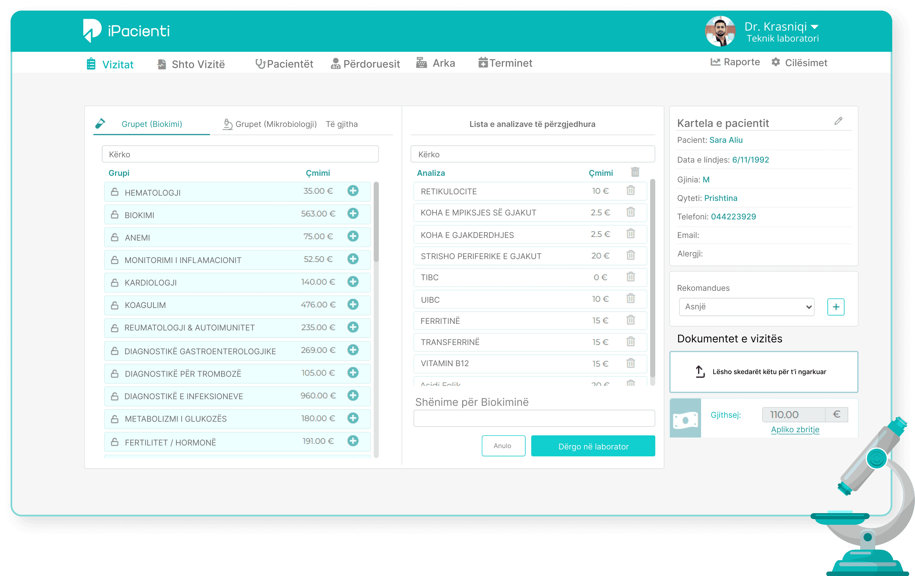Click the upload icon in documents area
915x576 pixels.
coord(699,371)
